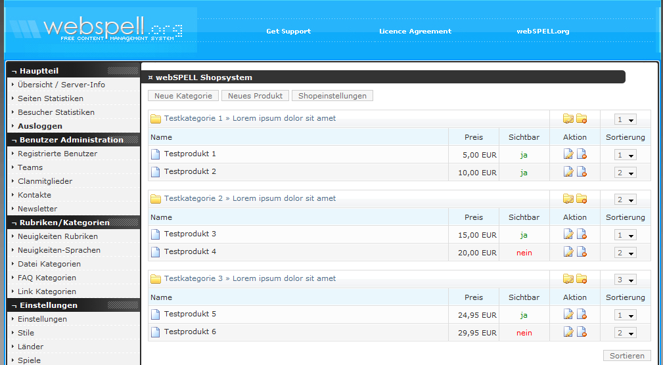Open sort dropdown for Testprodukt 6

tap(625, 333)
